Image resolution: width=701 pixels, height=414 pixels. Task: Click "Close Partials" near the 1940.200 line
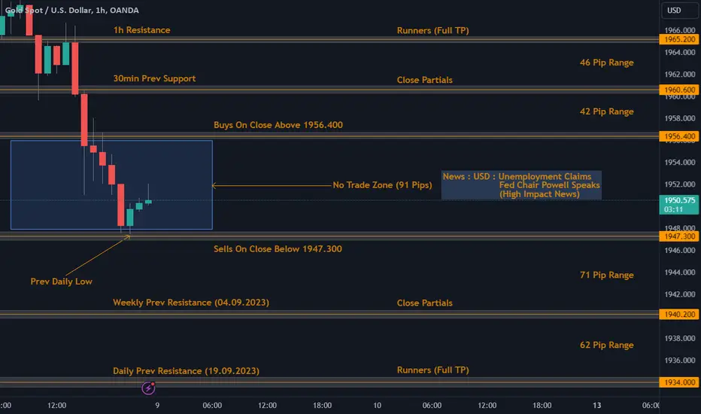click(x=425, y=303)
